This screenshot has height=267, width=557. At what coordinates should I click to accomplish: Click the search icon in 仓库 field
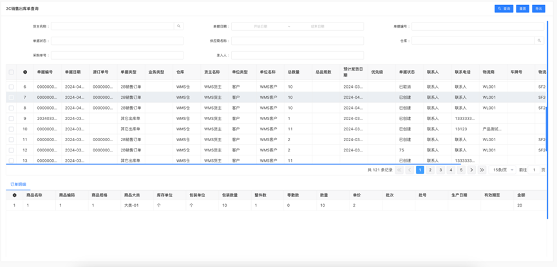pos(539,40)
